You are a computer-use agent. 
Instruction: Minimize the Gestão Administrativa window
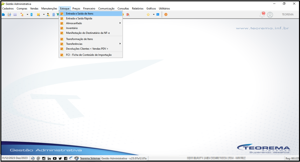[x=274, y=4]
